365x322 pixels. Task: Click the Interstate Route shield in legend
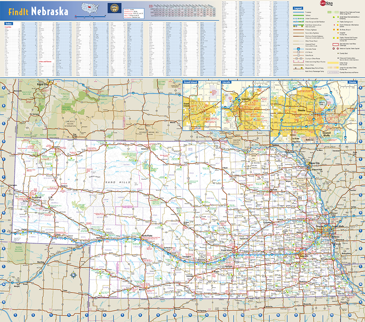pyautogui.click(x=299, y=49)
